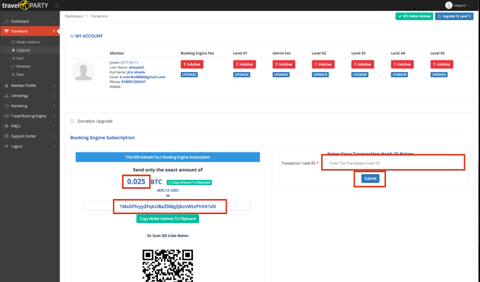
Task: Expand the Marketing chevron
Action: coord(54,106)
